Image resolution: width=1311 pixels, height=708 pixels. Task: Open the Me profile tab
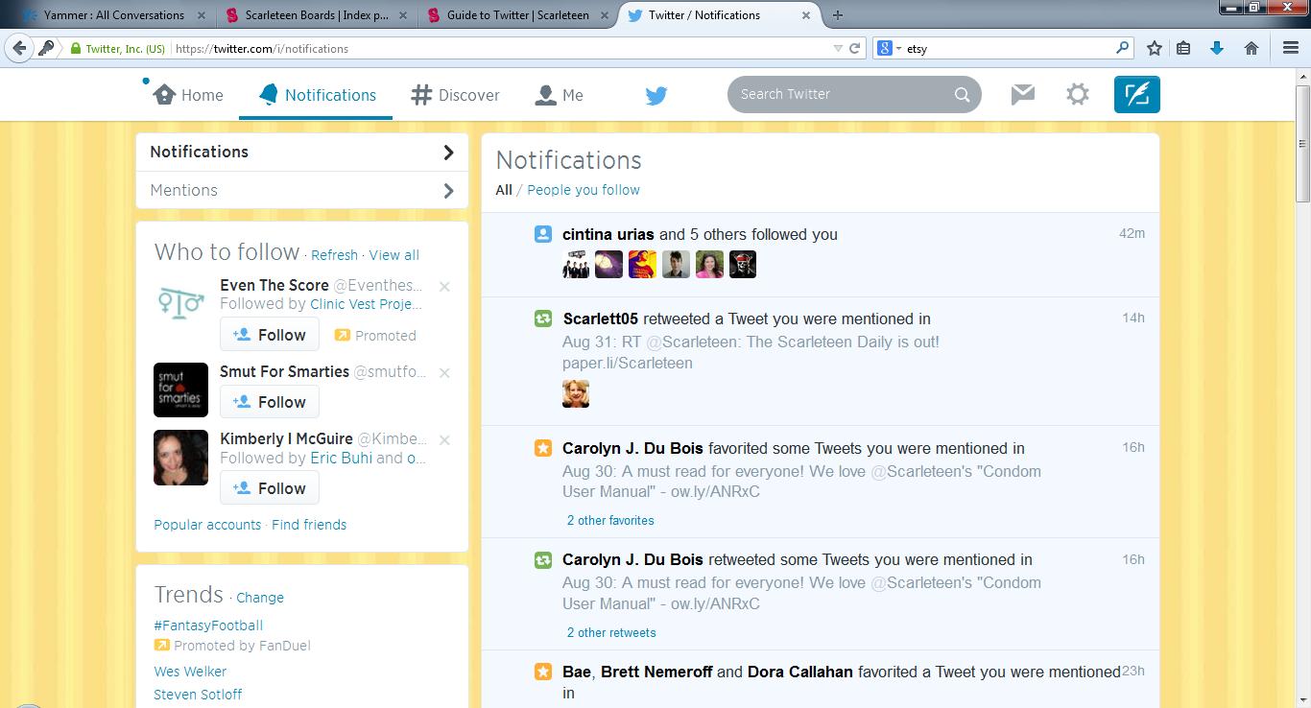tap(559, 95)
